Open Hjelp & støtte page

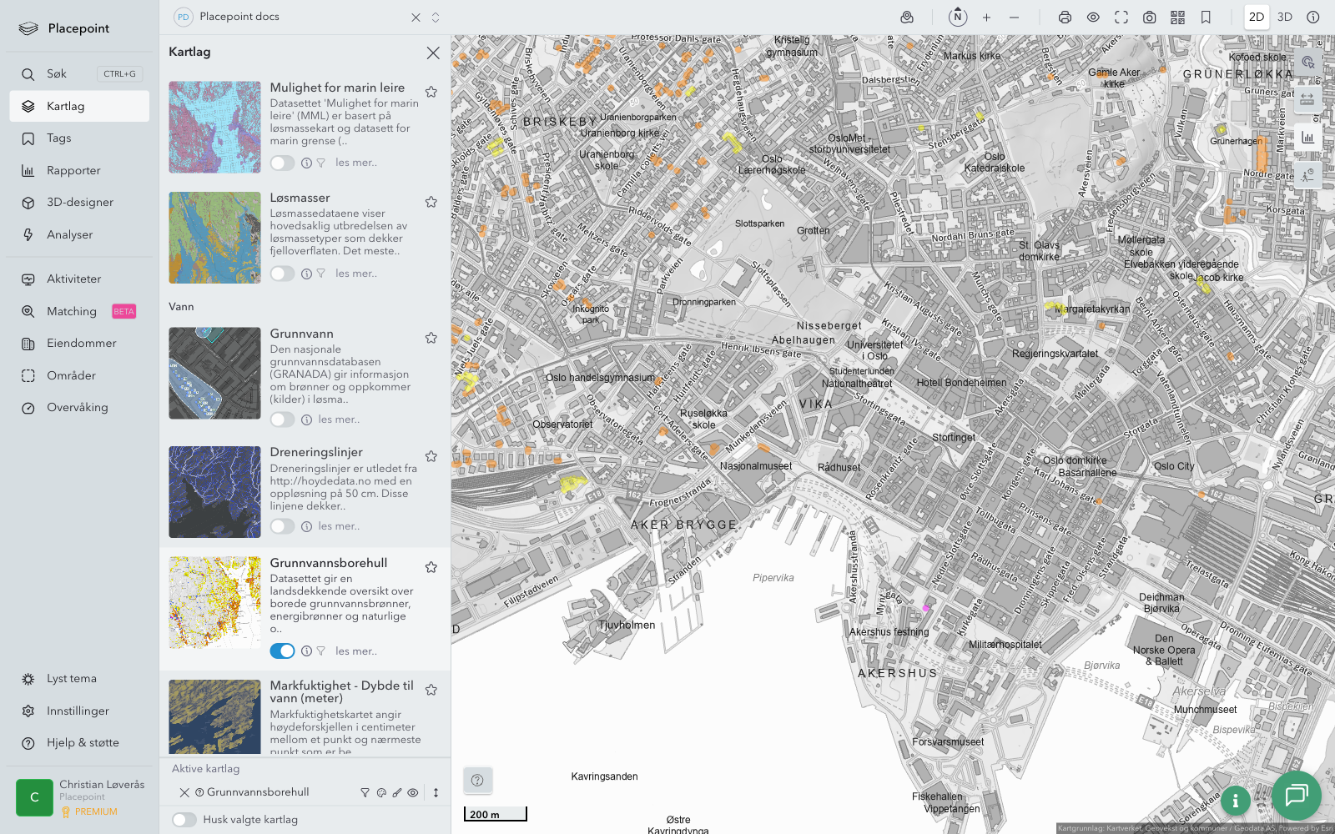[x=83, y=743]
